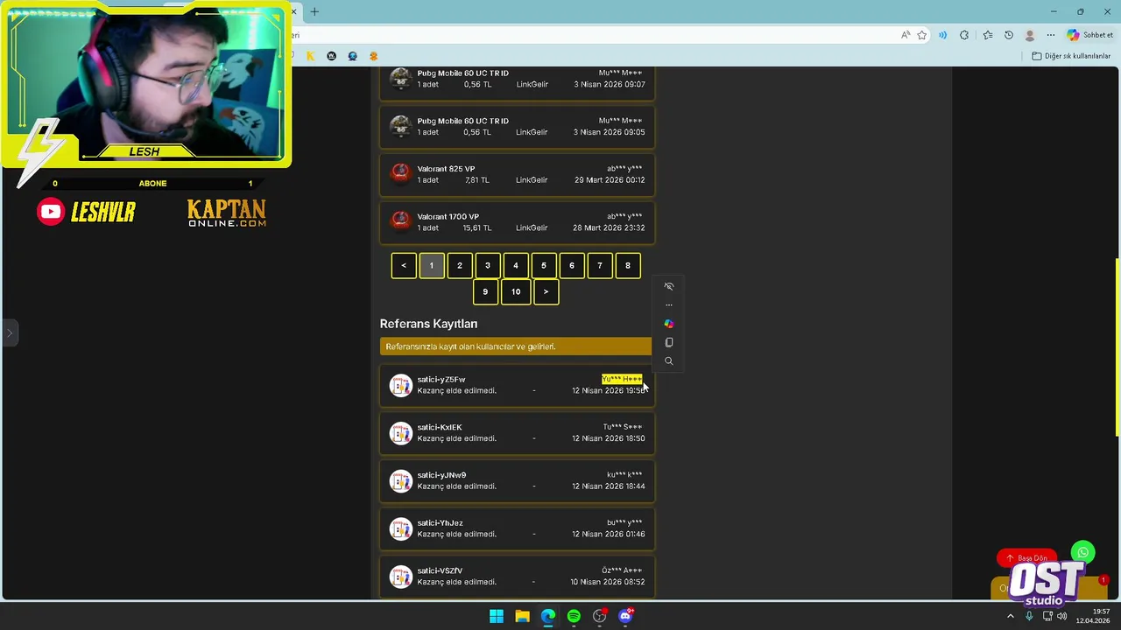Open Windows Start menu
This screenshot has height=630, width=1121.
tap(497, 616)
